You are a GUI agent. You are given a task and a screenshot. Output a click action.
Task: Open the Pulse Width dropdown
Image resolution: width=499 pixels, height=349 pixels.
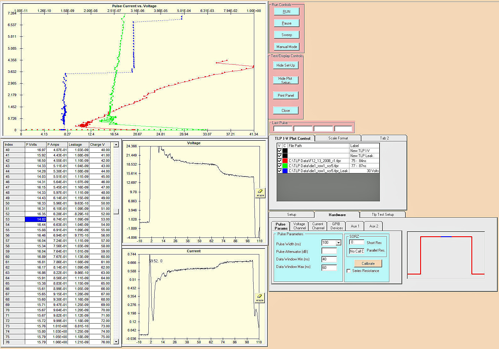[338, 243]
